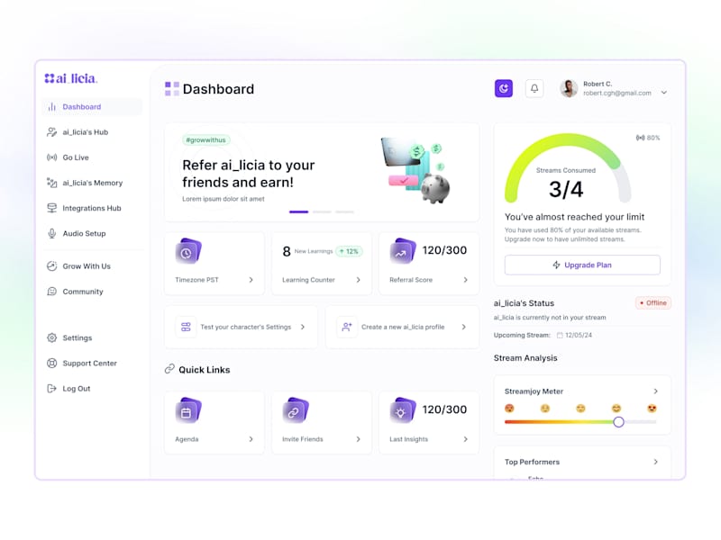Open Test your character's Settings chevron
Viewport: 721px width, 540px height.
(303, 327)
